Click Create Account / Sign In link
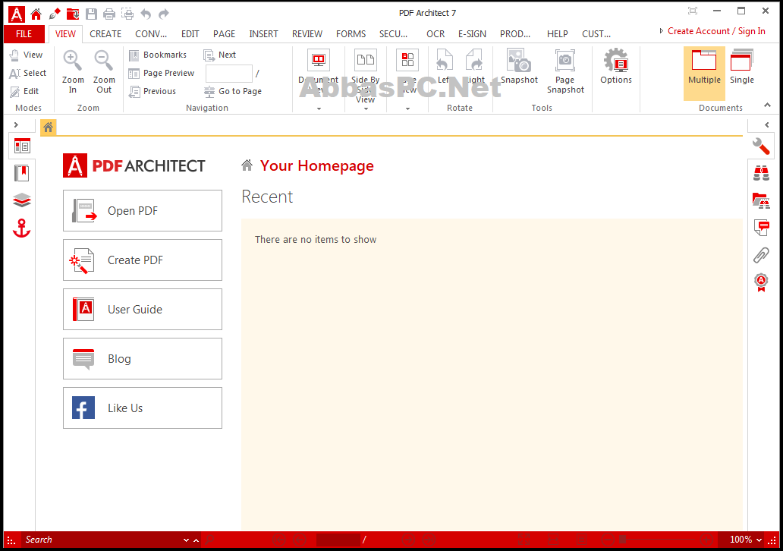Screen dimensions: 783x551 click(716, 31)
